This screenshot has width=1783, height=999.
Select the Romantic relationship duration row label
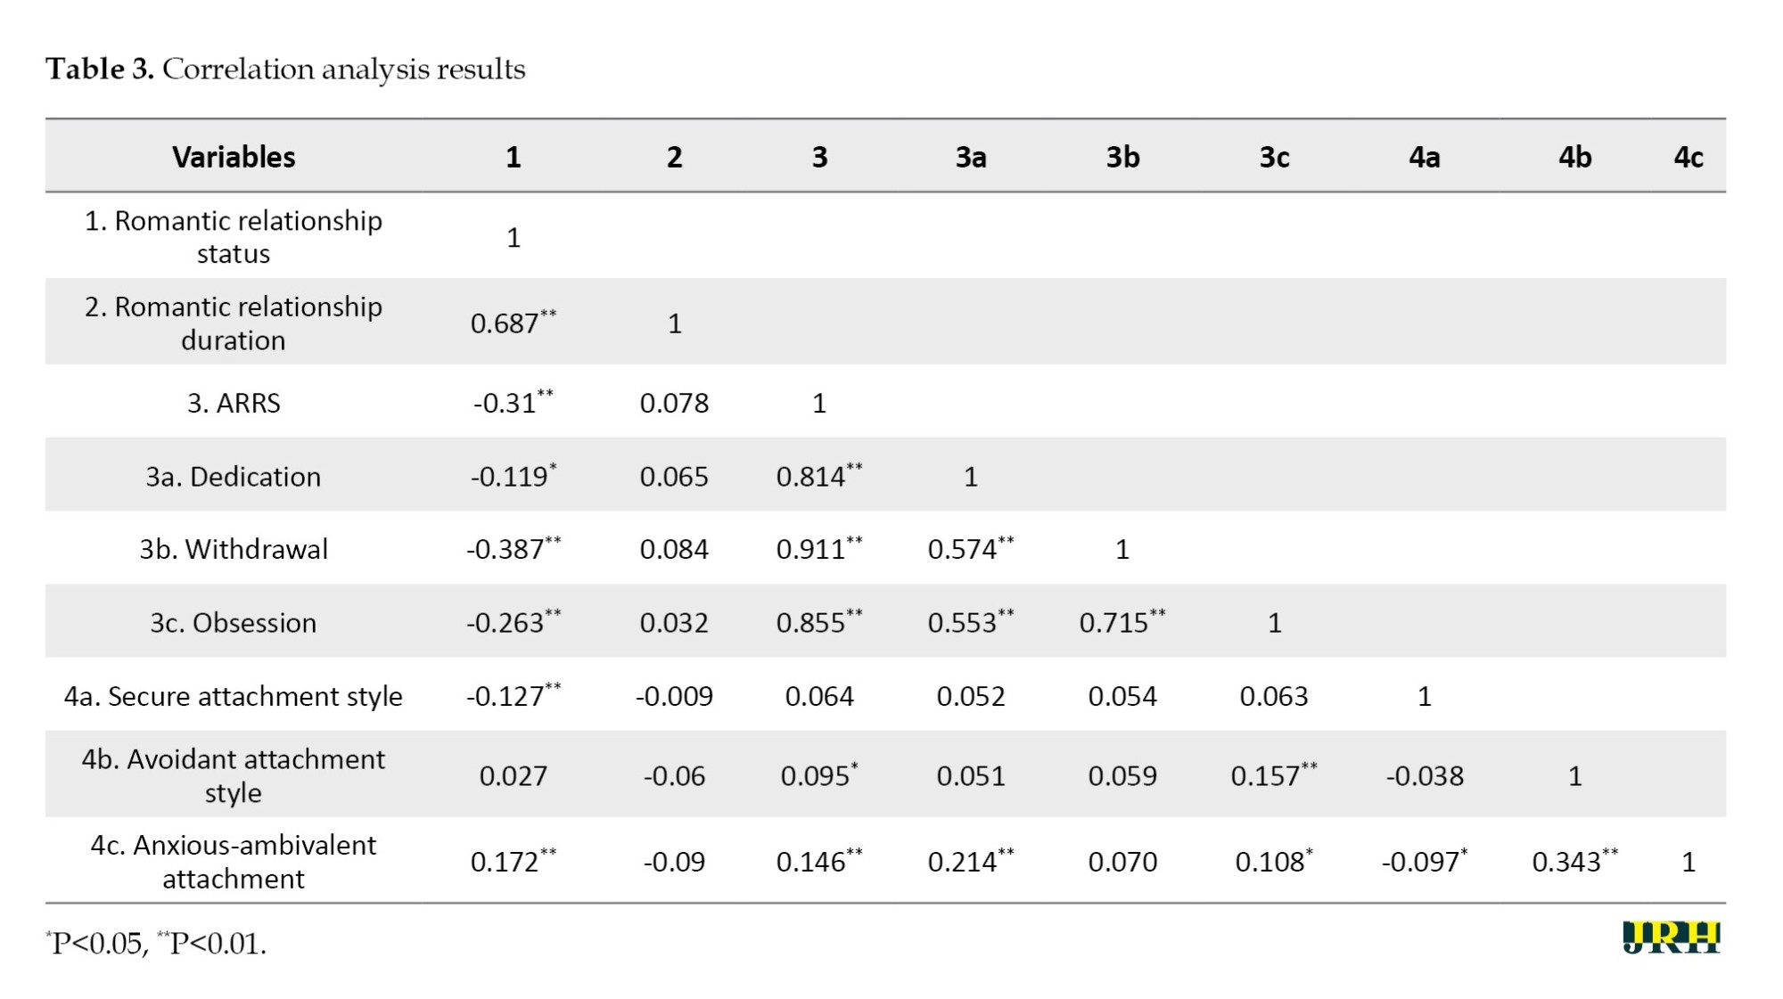pos(234,323)
